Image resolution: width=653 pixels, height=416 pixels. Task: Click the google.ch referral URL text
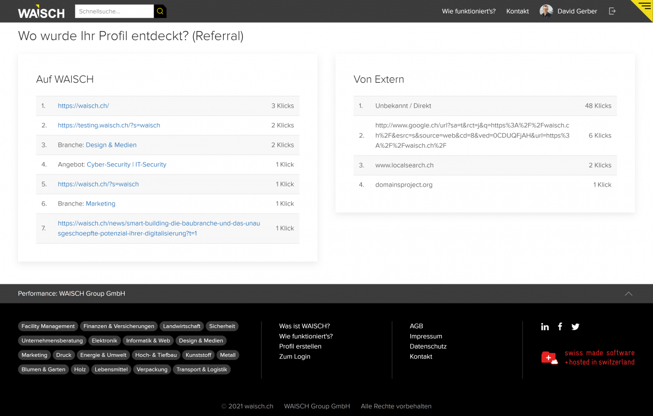[472, 135]
